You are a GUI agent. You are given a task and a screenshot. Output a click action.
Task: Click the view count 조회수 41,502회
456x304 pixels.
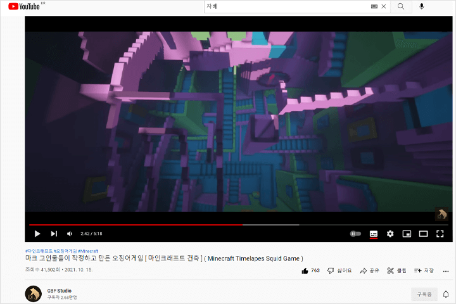tap(42, 270)
